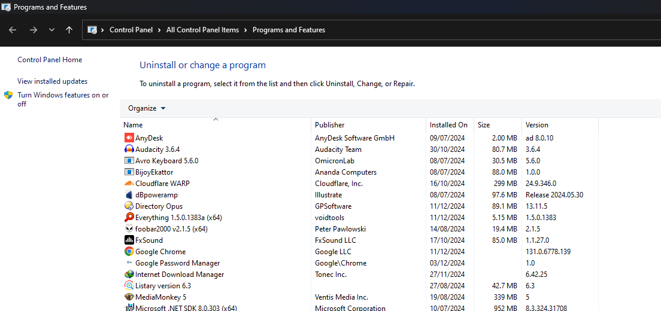
Task: Go up one level with Up arrow
Action: tap(69, 30)
